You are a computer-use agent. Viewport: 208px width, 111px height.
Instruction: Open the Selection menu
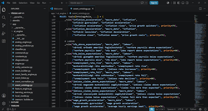[x=23, y=3]
